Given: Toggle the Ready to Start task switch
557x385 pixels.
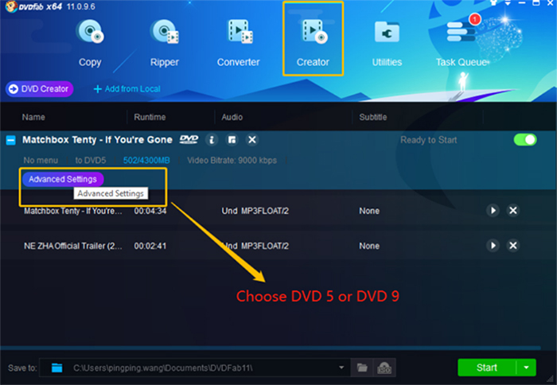Looking at the screenshot, I should pyautogui.click(x=525, y=140).
